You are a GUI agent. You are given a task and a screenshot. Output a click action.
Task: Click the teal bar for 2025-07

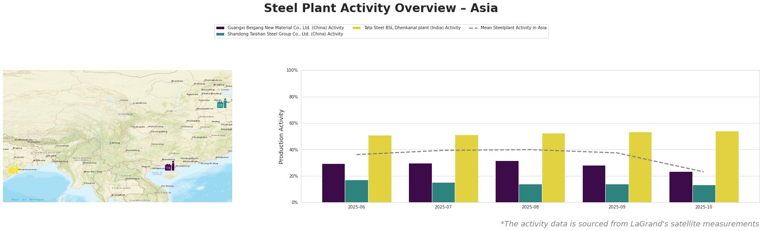[444, 192]
